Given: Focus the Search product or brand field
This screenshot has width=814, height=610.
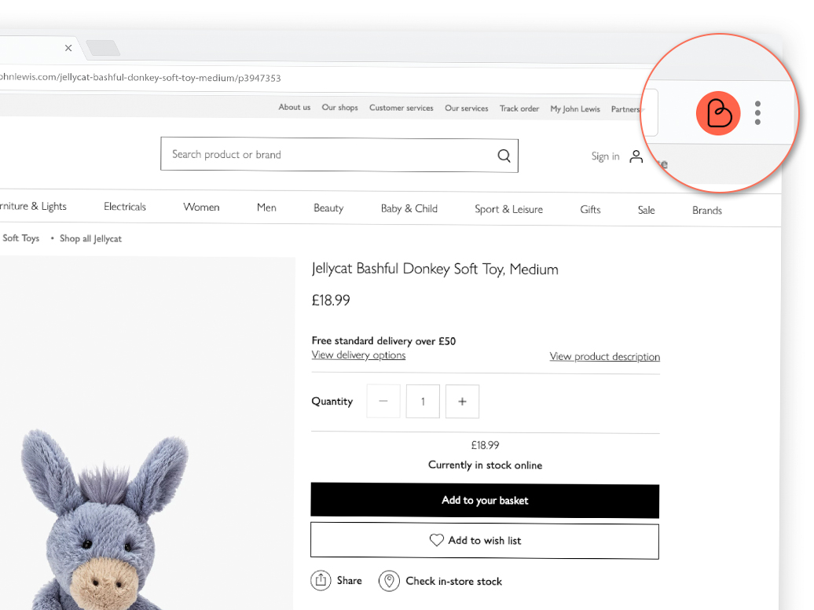Looking at the screenshot, I should (330, 155).
